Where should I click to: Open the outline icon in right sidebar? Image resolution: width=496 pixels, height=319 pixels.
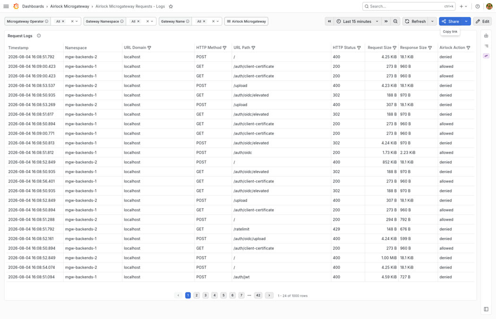coord(486,46)
